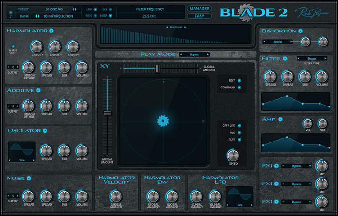Image resolution: width=338 pixels, height=216 pixels.
Task: Click the Additive Unison Detune knob
Action: click(29, 106)
